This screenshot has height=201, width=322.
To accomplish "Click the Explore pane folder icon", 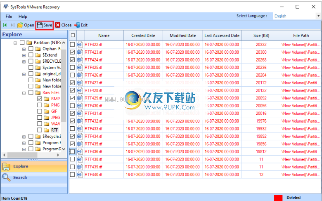I will [6, 166].
